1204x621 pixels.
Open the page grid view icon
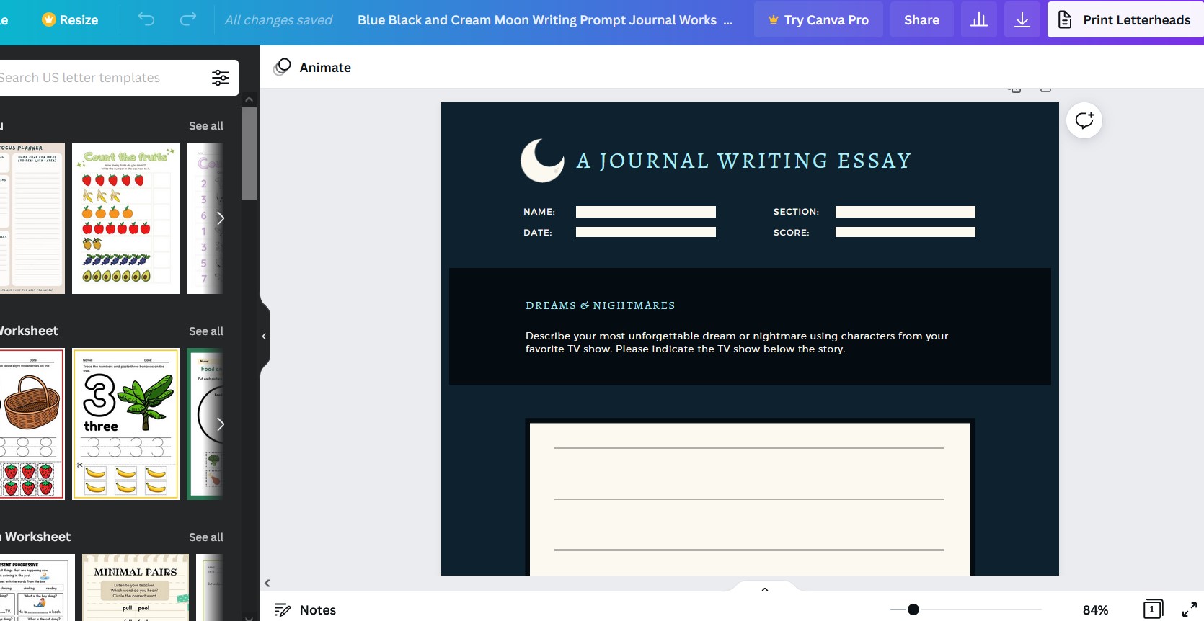1153,609
